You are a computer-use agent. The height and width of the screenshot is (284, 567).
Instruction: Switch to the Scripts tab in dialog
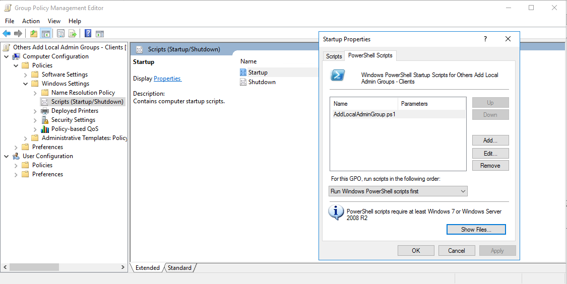point(334,56)
